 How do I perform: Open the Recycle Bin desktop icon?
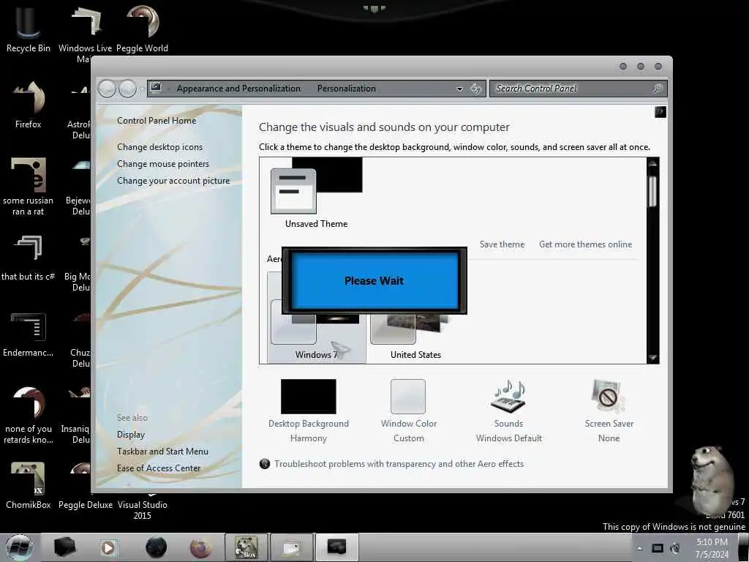[x=28, y=29]
